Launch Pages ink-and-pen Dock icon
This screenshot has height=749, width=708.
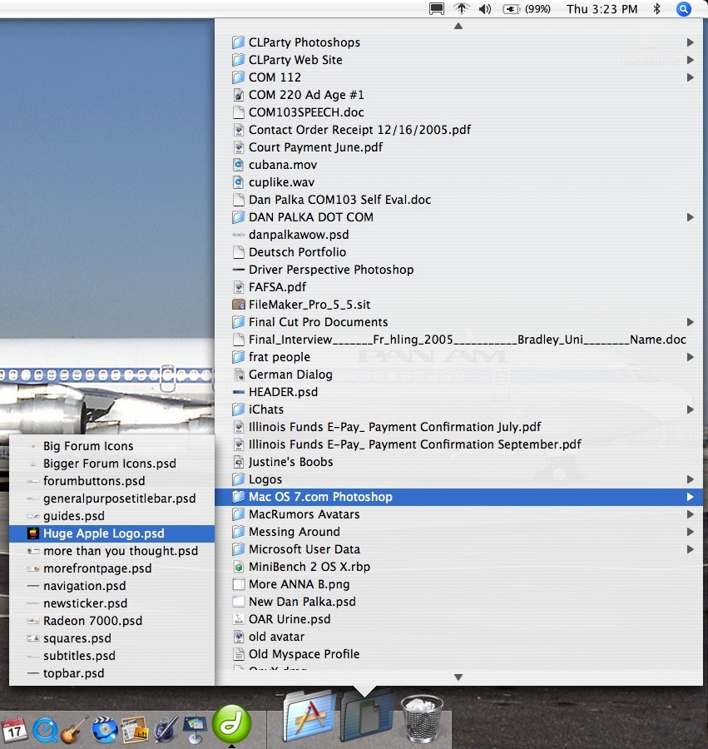166,729
